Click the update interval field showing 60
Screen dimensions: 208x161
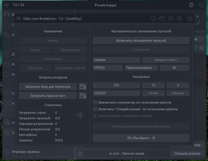click(x=174, y=68)
